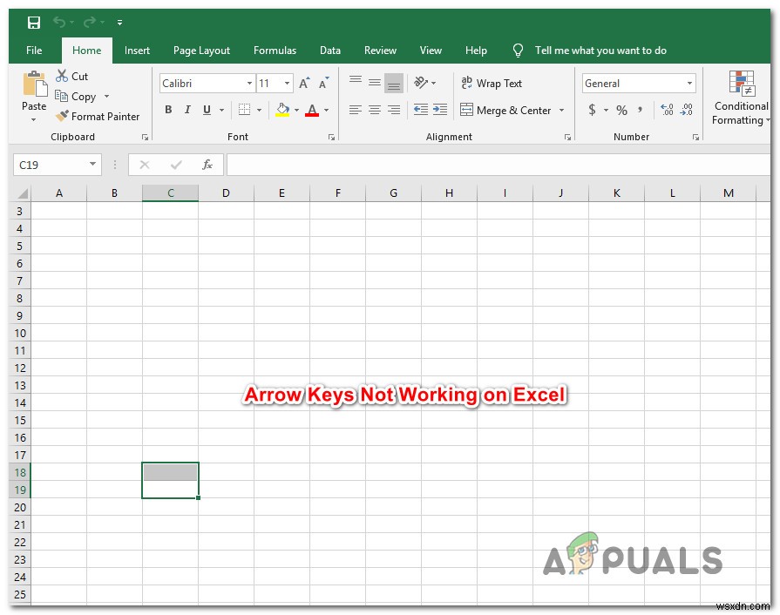Screen dimensions: 780x615
Task: Click the Insert Function fx icon
Action: pos(207,165)
